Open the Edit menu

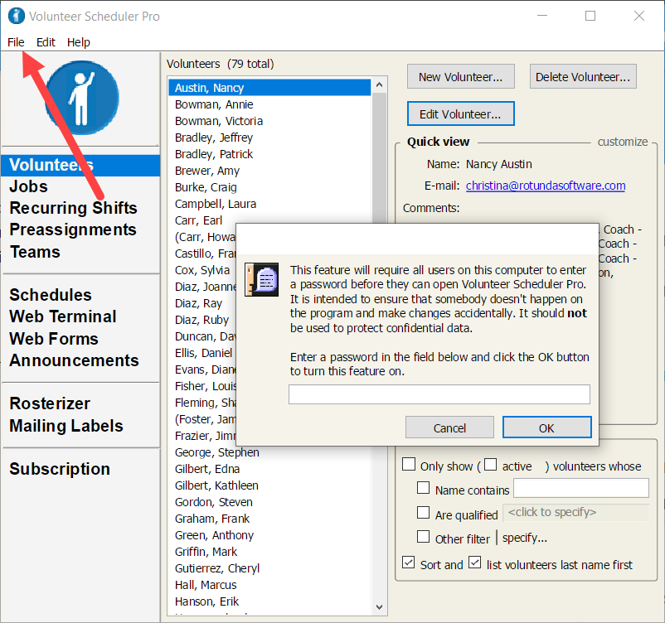click(46, 42)
